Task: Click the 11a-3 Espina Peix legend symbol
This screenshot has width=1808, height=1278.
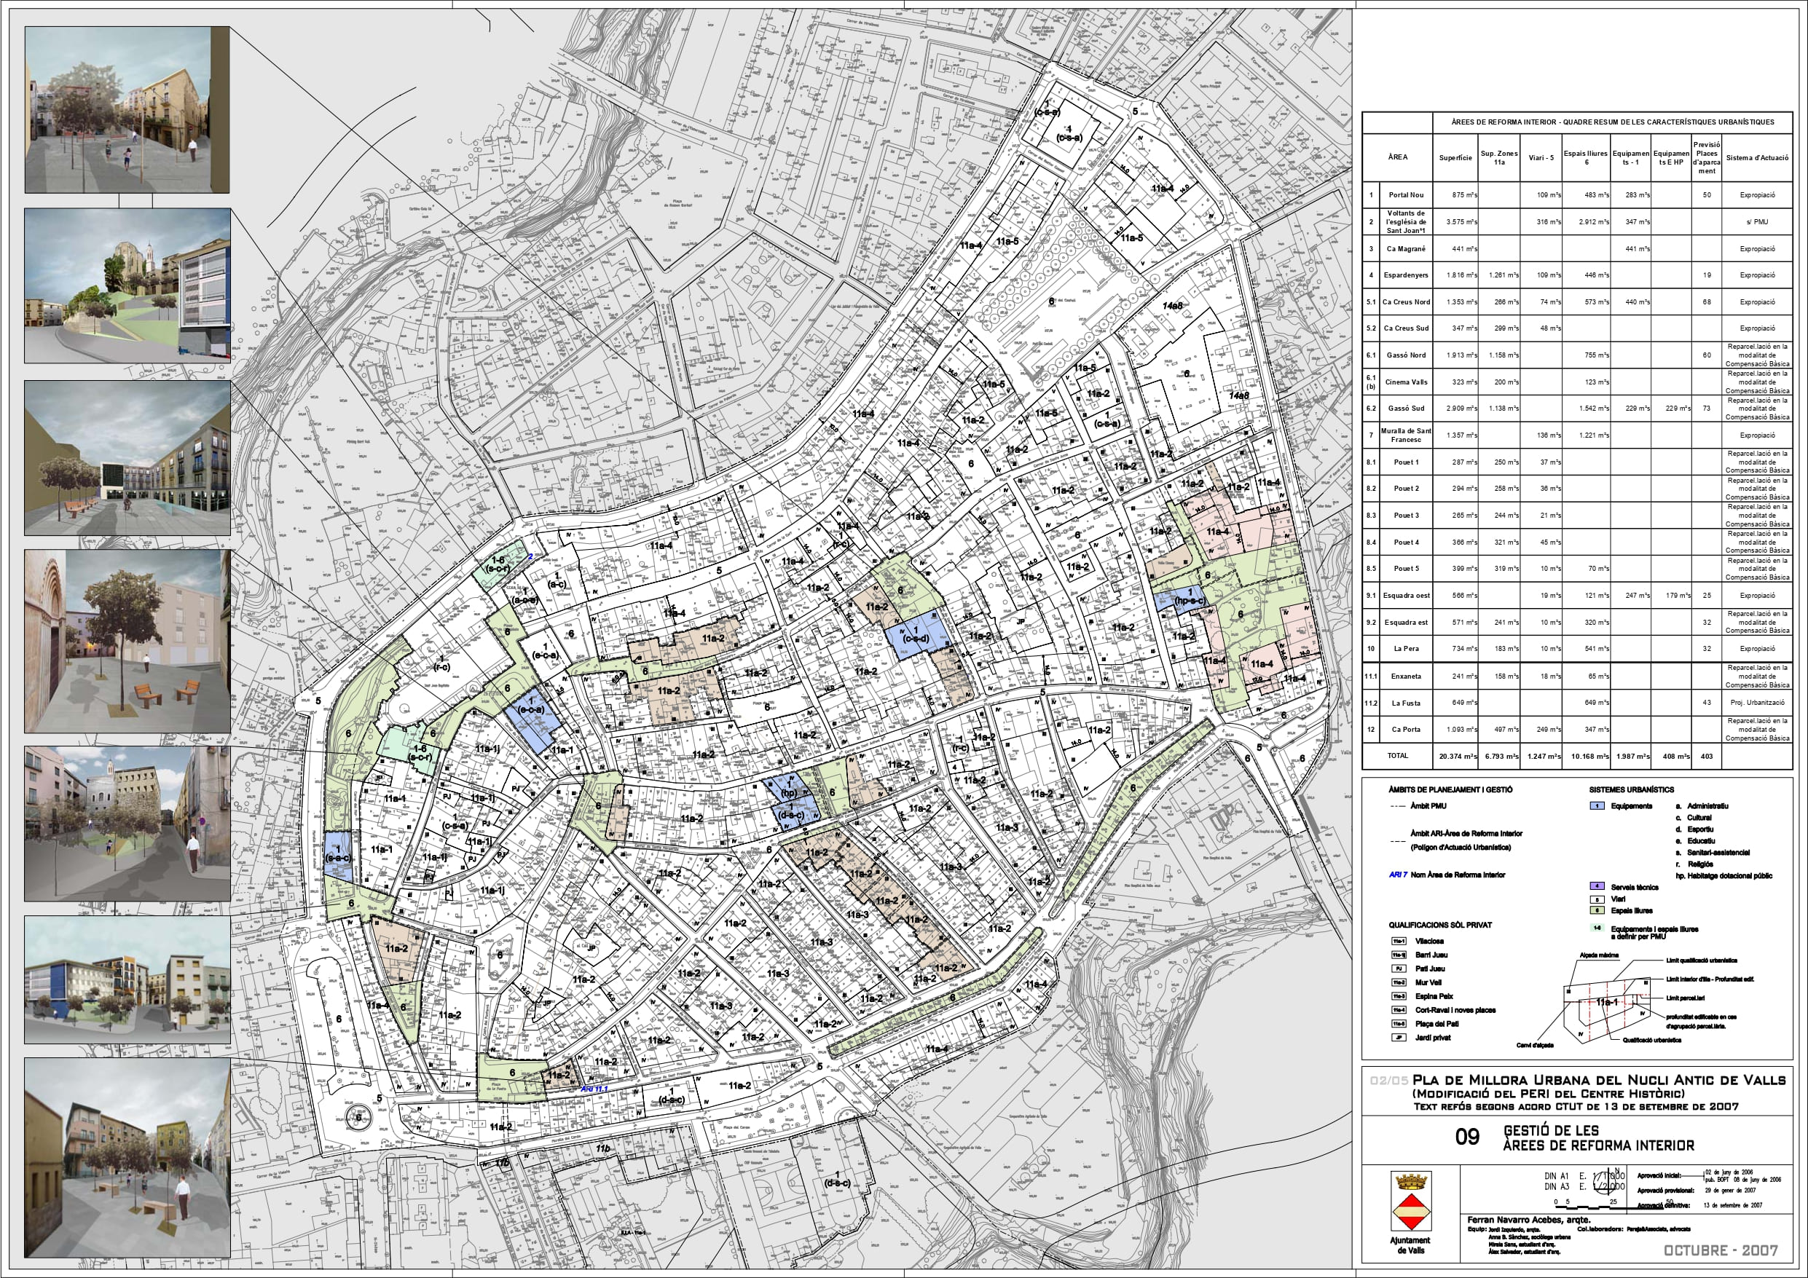Action: [x=1399, y=996]
